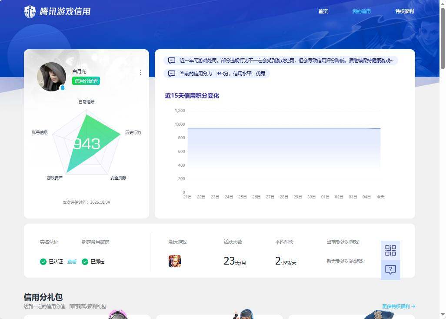Click the 今天 point on chart axis

click(380, 197)
